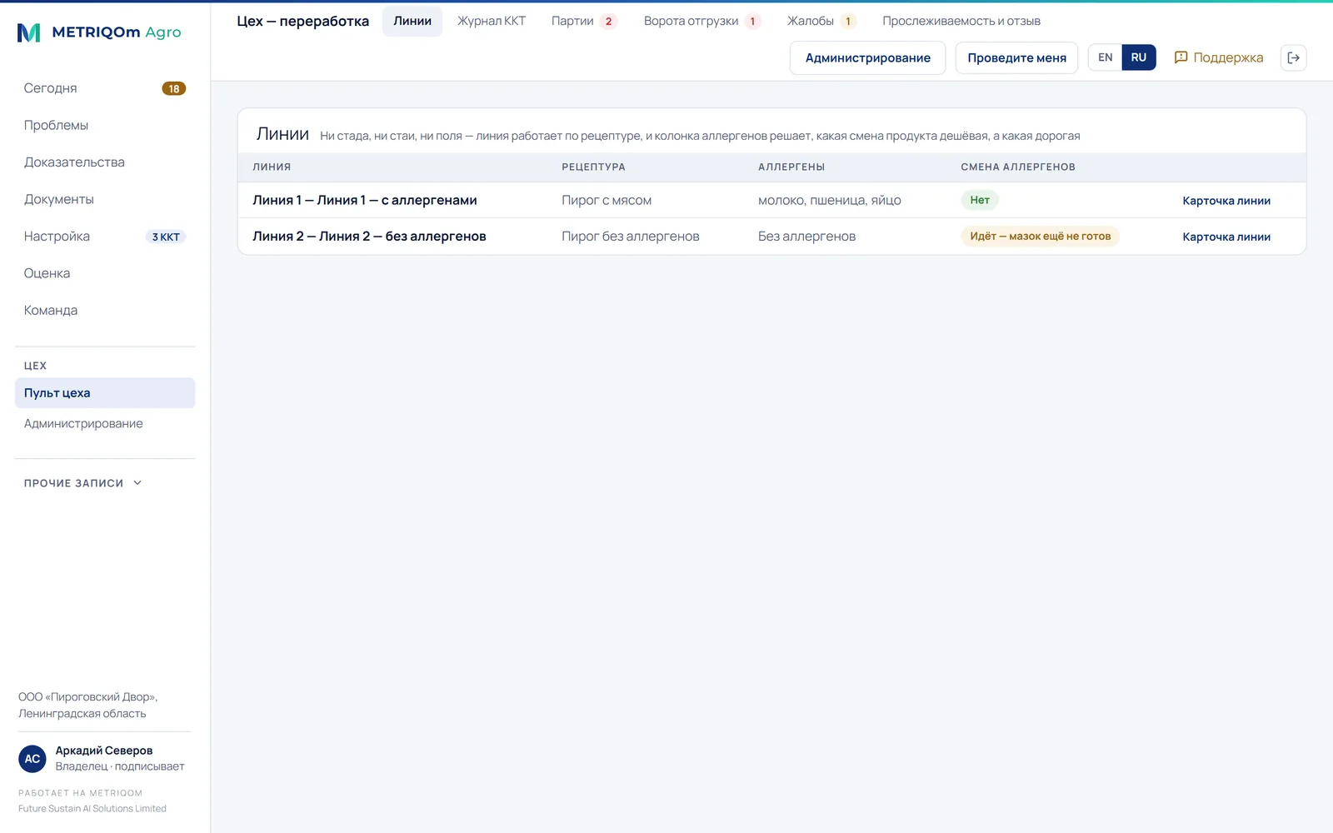The width and height of the screenshot is (1333, 833).
Task: Click the молоко, пшеница, яйцо allergens cell
Action: click(x=830, y=200)
